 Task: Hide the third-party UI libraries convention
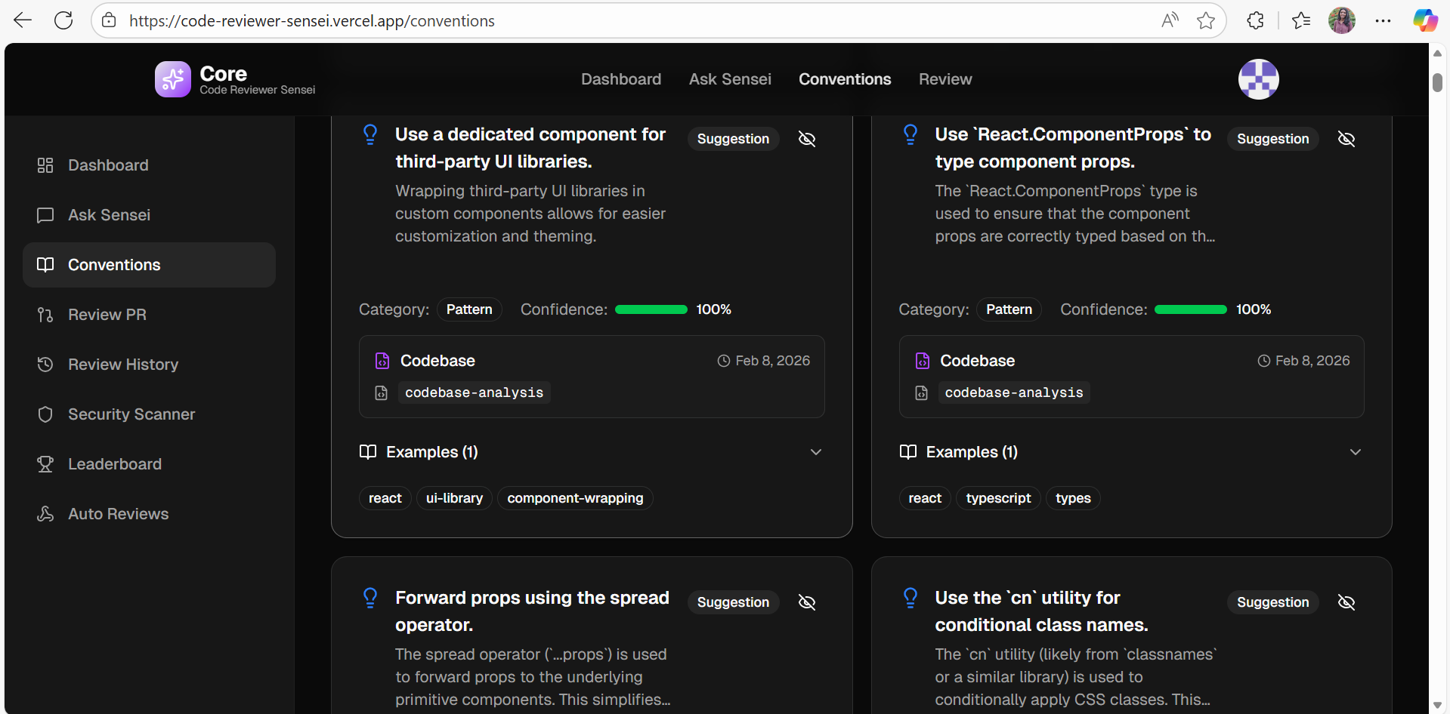tap(807, 139)
